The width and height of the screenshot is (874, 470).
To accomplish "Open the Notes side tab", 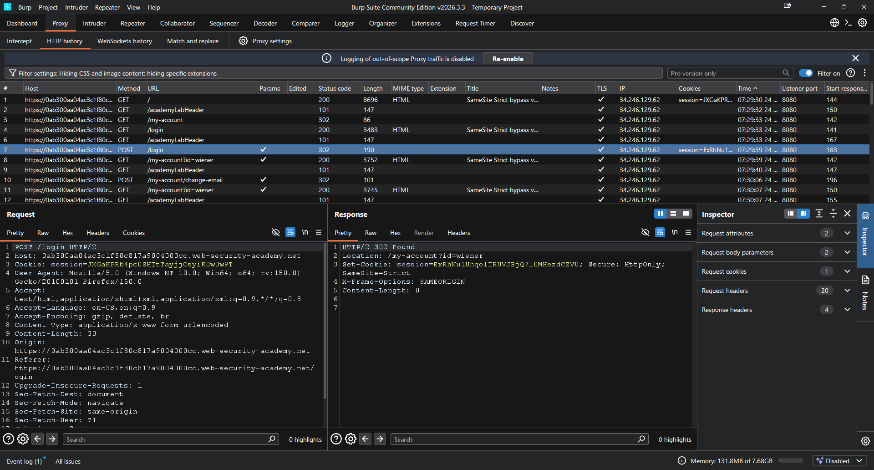I will point(865,293).
